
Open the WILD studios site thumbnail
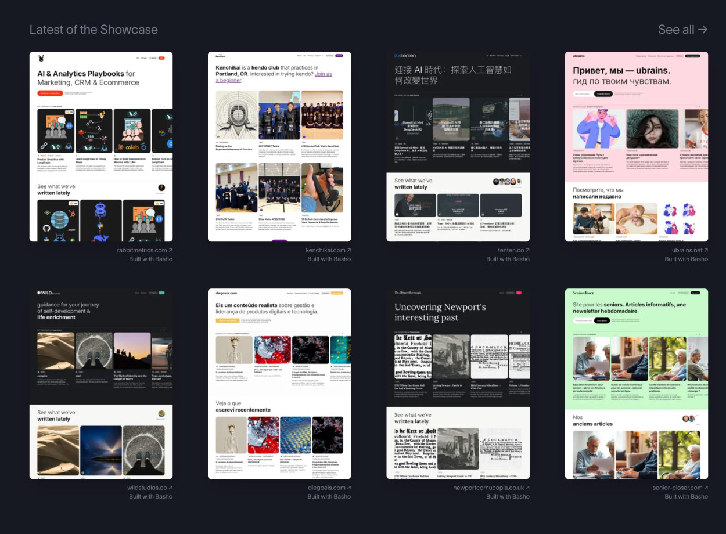tap(101, 384)
